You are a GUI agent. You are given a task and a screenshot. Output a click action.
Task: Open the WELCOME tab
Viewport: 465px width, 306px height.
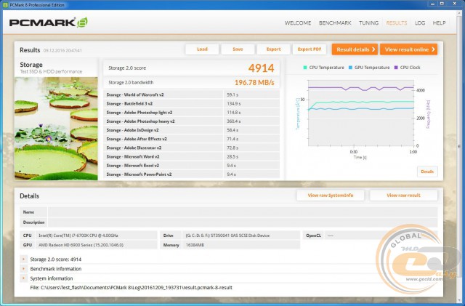(x=298, y=23)
